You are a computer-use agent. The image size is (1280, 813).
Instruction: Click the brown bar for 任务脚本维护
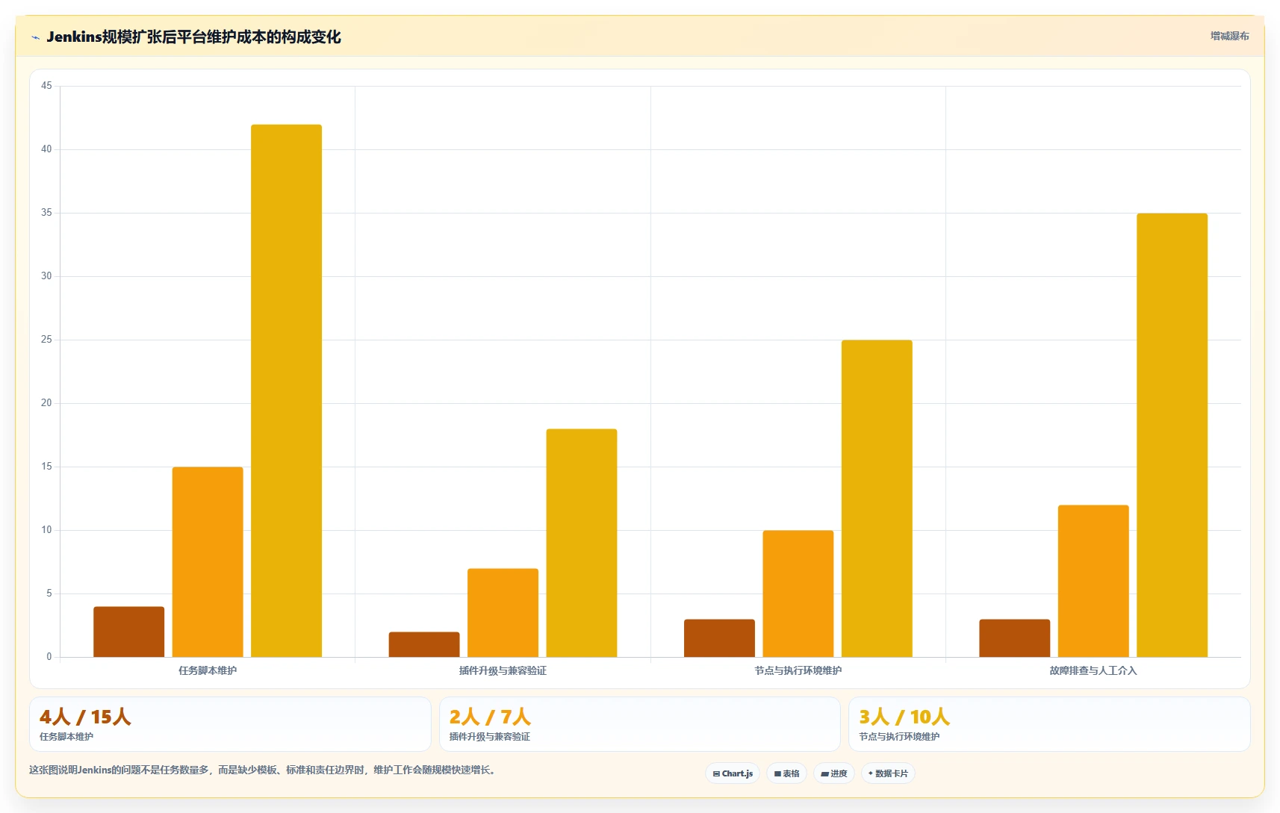click(128, 632)
